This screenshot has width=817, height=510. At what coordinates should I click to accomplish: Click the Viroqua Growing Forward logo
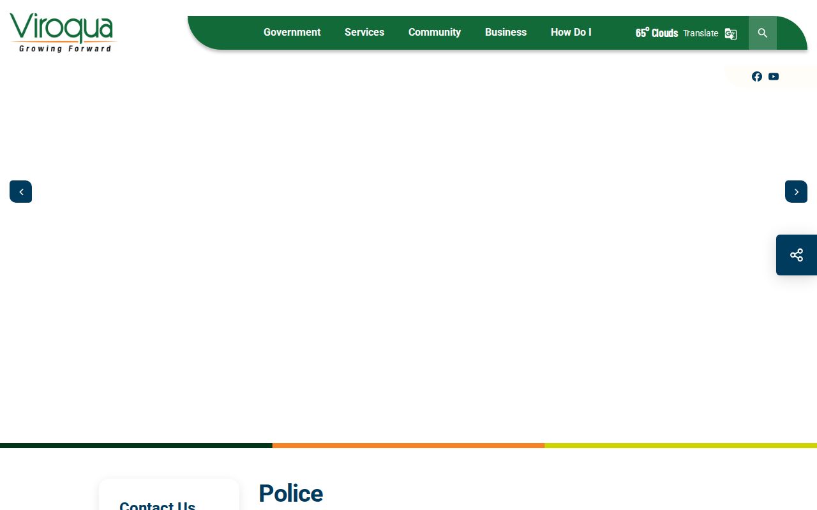coord(63,33)
